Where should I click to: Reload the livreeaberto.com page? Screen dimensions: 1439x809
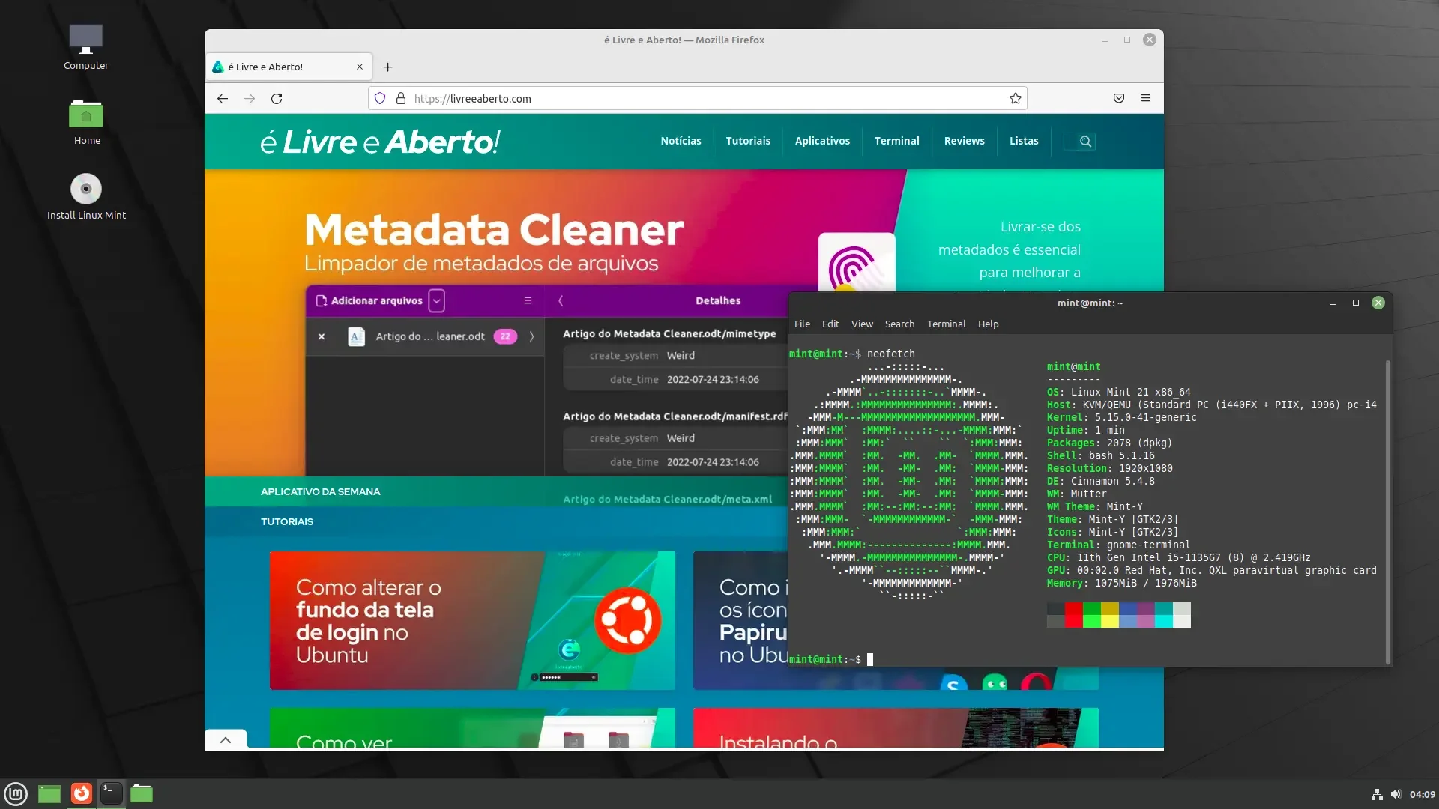[x=277, y=98]
